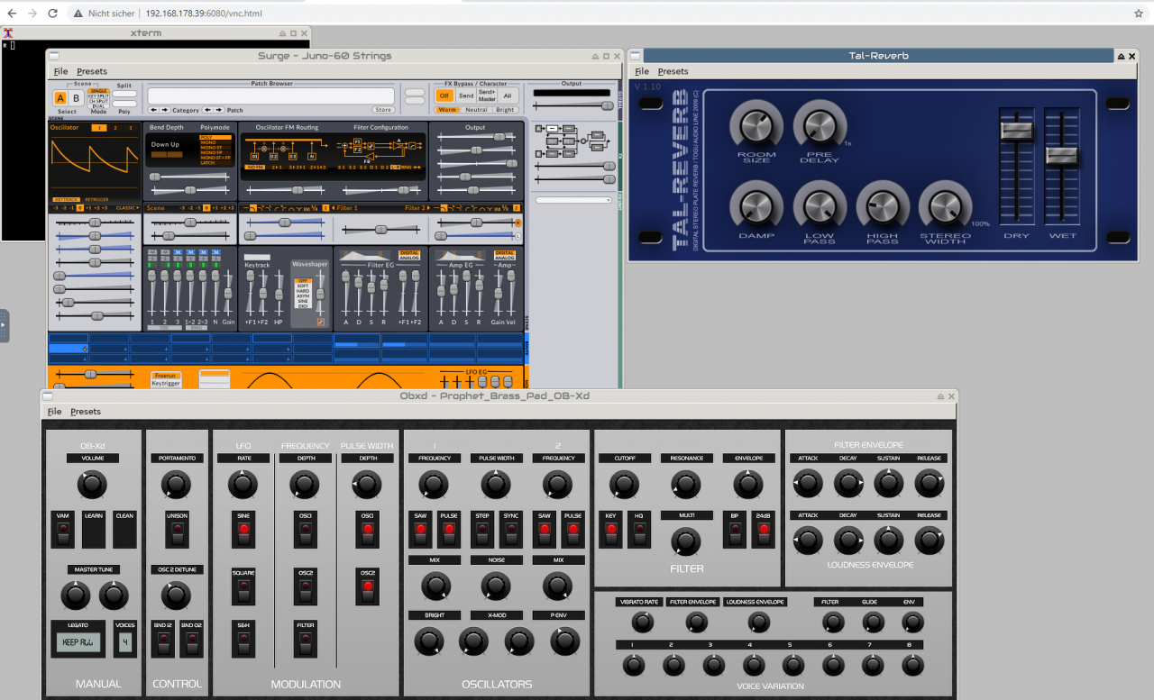Open Surge patch browser name field
The height and width of the screenshot is (700, 1154).
click(270, 95)
